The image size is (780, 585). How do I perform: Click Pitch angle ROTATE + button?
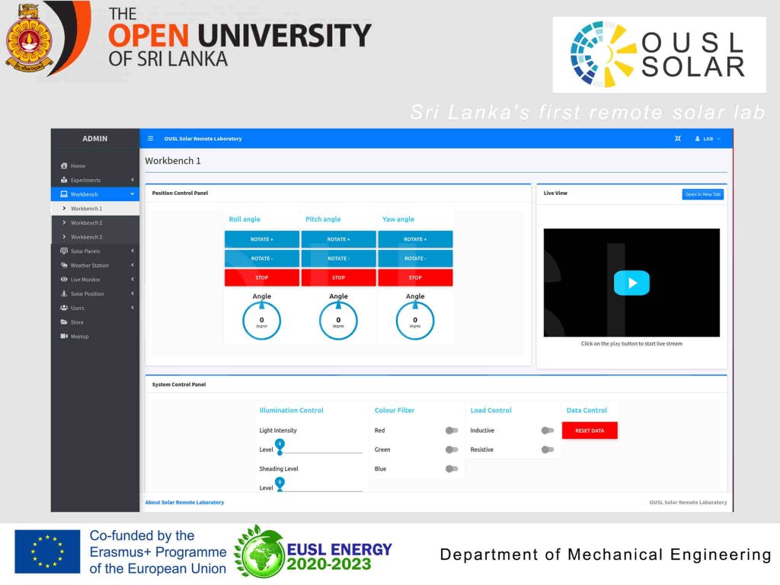[x=338, y=239]
